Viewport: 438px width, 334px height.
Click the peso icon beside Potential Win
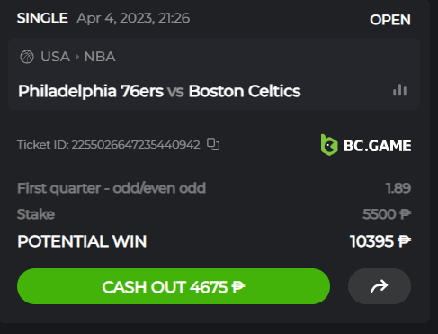pyautogui.click(x=404, y=241)
